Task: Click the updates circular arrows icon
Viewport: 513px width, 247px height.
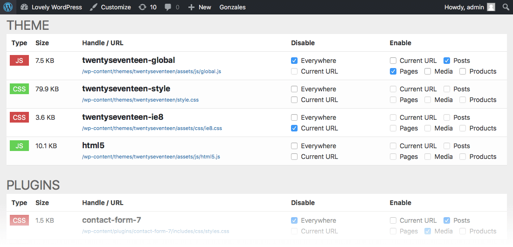Action: click(x=142, y=7)
